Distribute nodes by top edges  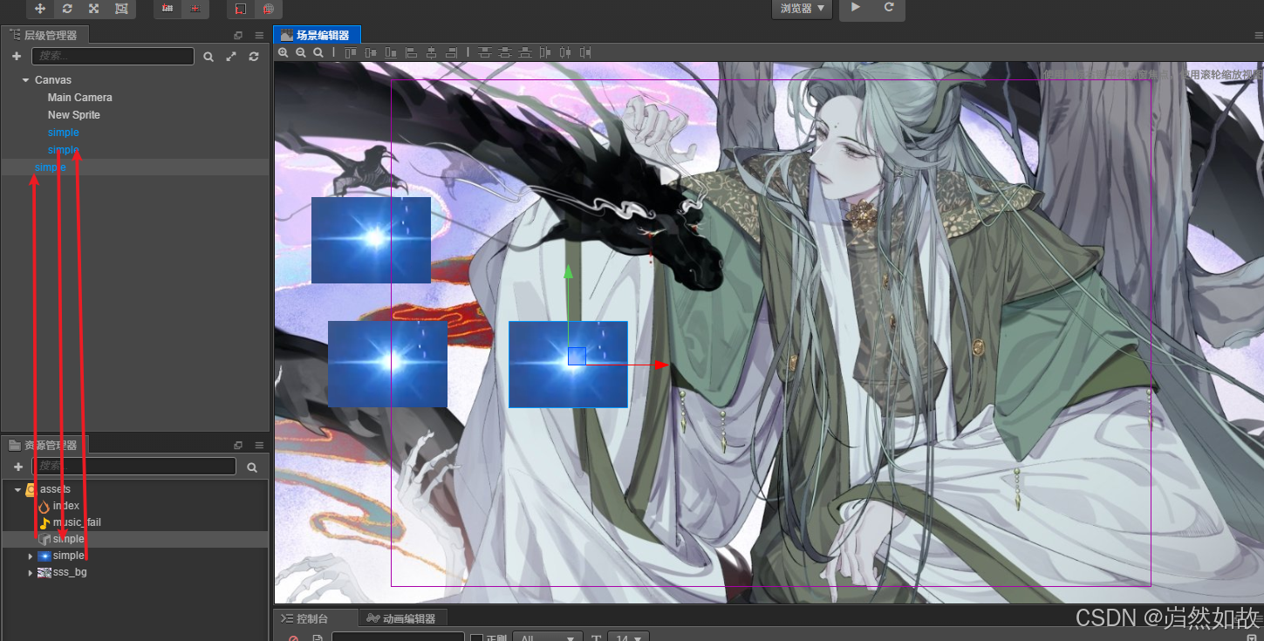[485, 53]
